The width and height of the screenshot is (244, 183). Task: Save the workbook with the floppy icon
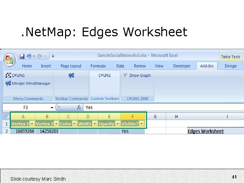point(22,56)
